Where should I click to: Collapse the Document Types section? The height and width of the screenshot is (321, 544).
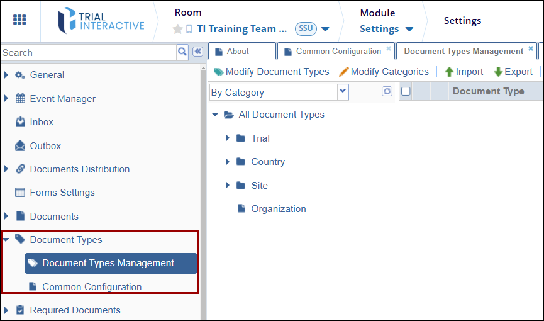tap(7, 240)
